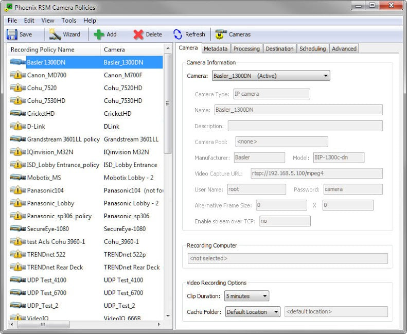
Task: Launch the Wizard tool icon
Action: [55, 34]
